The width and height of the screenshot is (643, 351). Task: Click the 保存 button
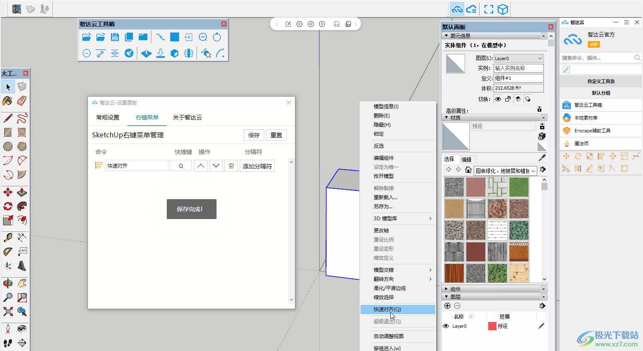point(254,135)
